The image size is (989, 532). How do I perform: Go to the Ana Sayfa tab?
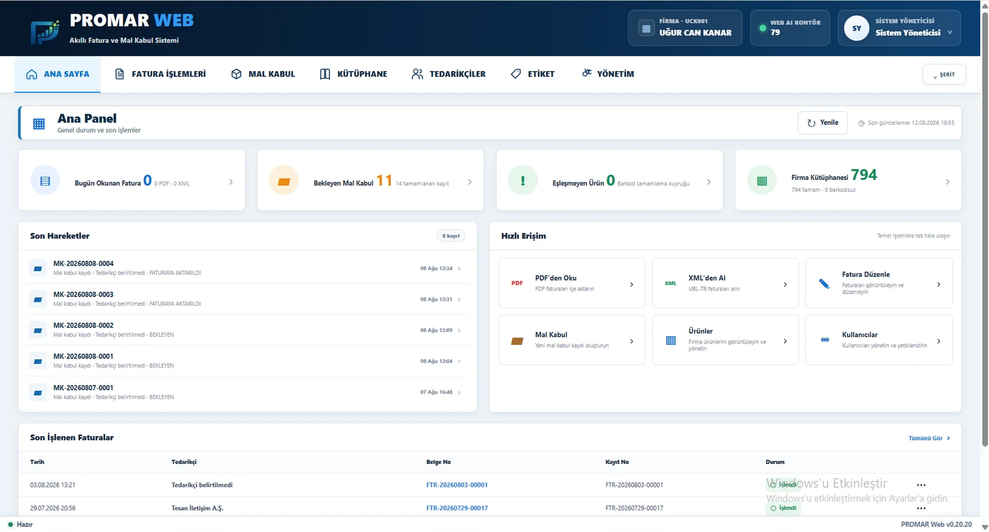tap(57, 74)
